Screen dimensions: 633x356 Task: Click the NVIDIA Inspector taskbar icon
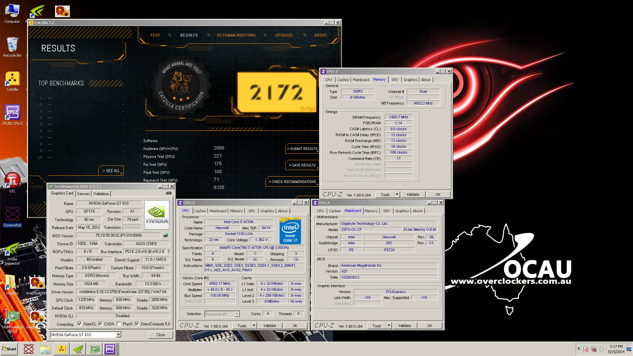coord(78,349)
